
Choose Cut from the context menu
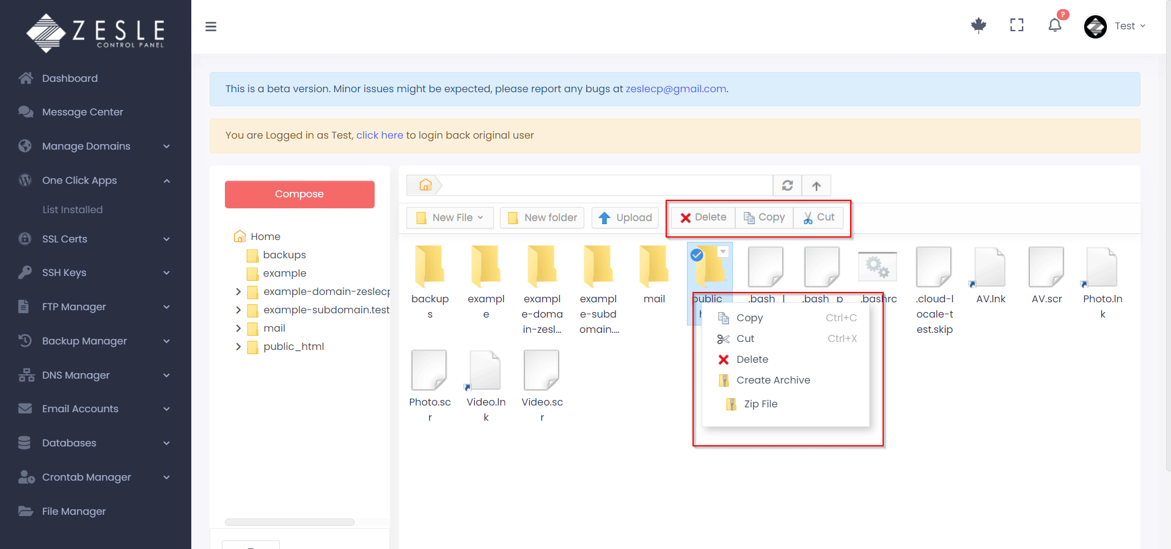click(786, 338)
